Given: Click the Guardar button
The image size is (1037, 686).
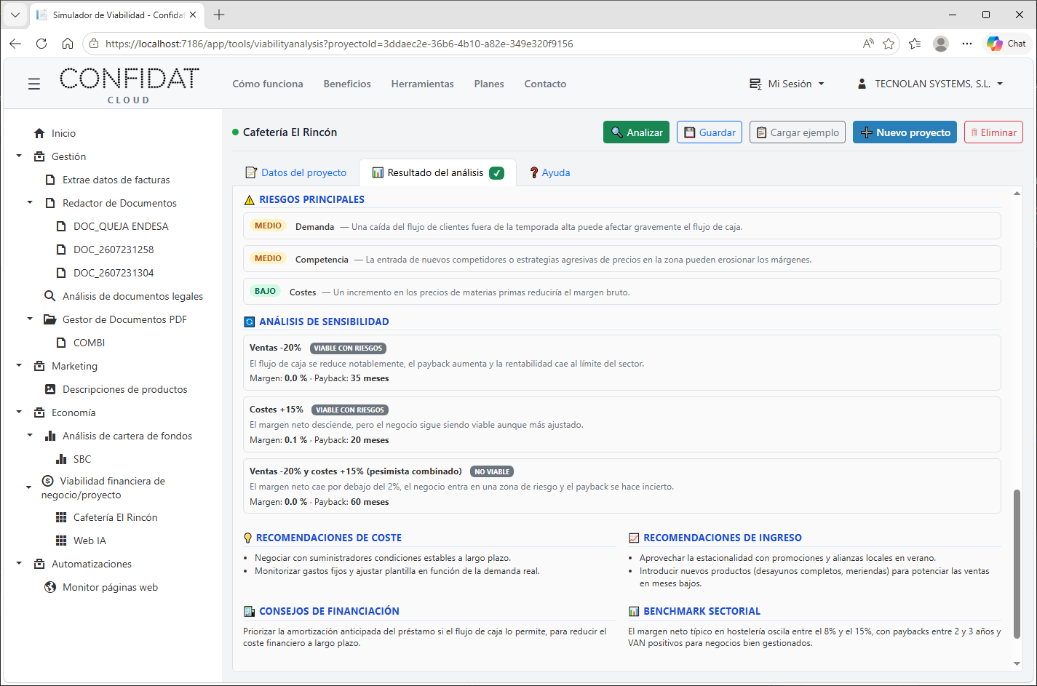Looking at the screenshot, I should 710,132.
